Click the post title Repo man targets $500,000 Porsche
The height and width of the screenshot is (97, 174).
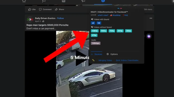coord(47,25)
